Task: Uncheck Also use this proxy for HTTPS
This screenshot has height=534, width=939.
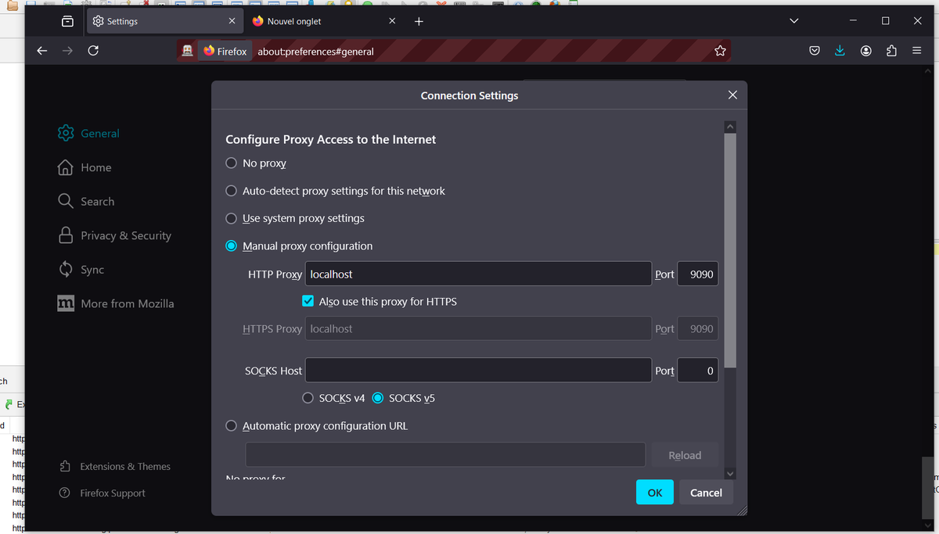Action: point(308,301)
